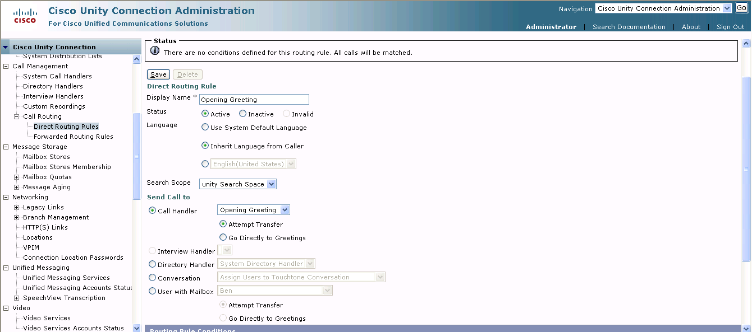The width and height of the screenshot is (752, 332).
Task: Open Video Services in tree
Action: pyautogui.click(x=47, y=318)
